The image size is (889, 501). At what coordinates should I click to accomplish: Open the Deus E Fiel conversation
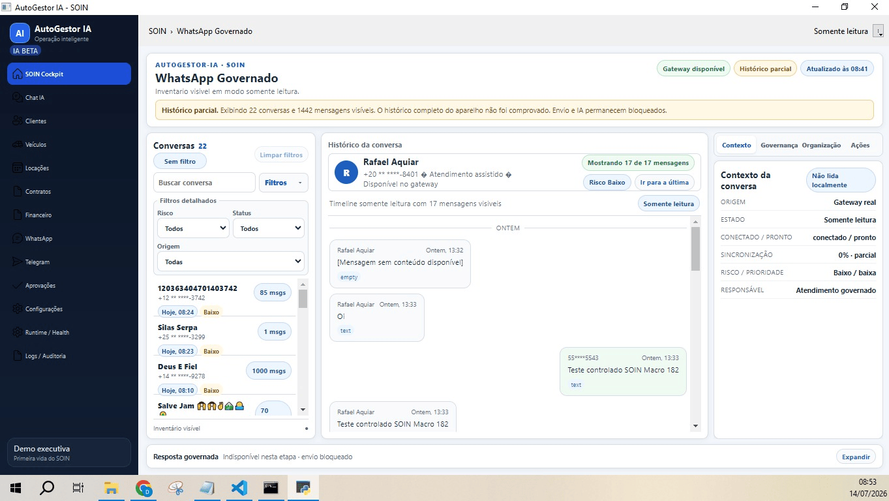click(x=225, y=376)
